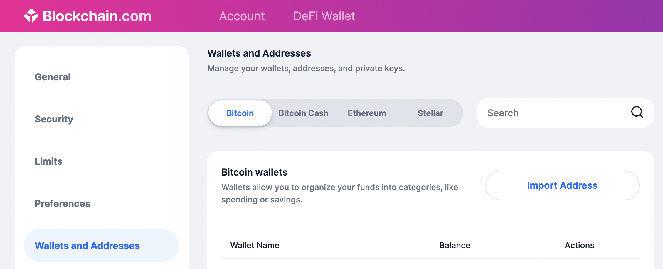Select the Ethereum currency tab
The width and height of the screenshot is (663, 269).
coord(367,113)
